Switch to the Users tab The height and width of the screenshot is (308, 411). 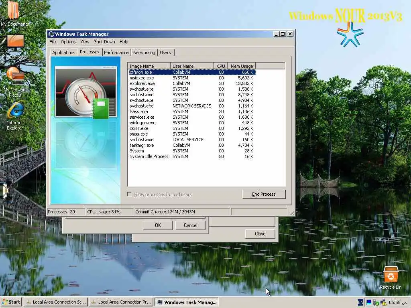165,53
